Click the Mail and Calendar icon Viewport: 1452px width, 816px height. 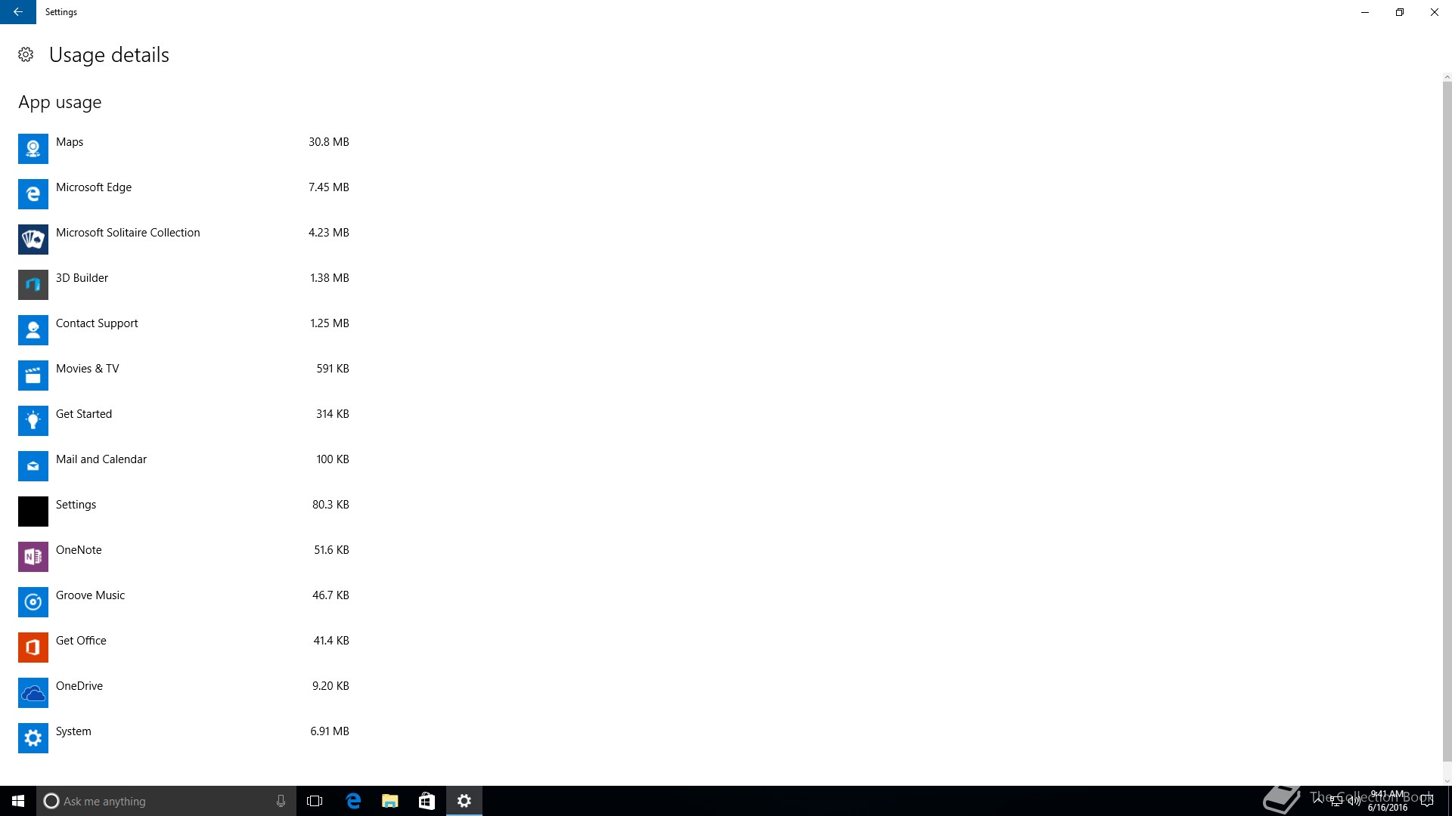pyautogui.click(x=33, y=466)
